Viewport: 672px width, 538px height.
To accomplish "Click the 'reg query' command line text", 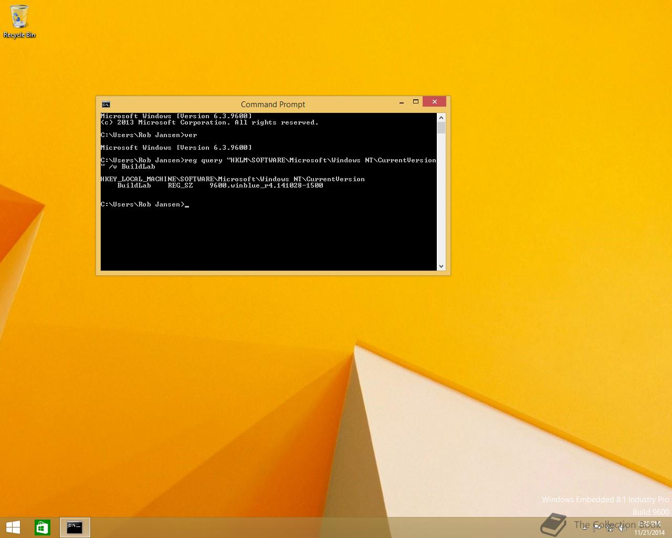I will pos(268,163).
